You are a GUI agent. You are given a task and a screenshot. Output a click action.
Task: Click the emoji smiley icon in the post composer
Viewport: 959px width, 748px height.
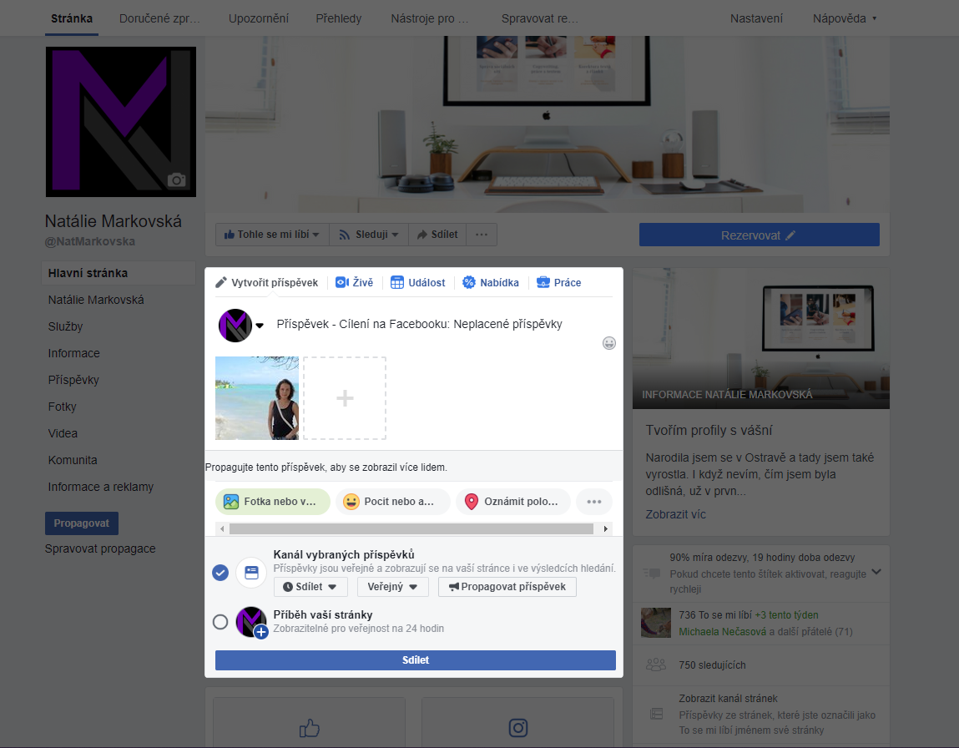[608, 343]
